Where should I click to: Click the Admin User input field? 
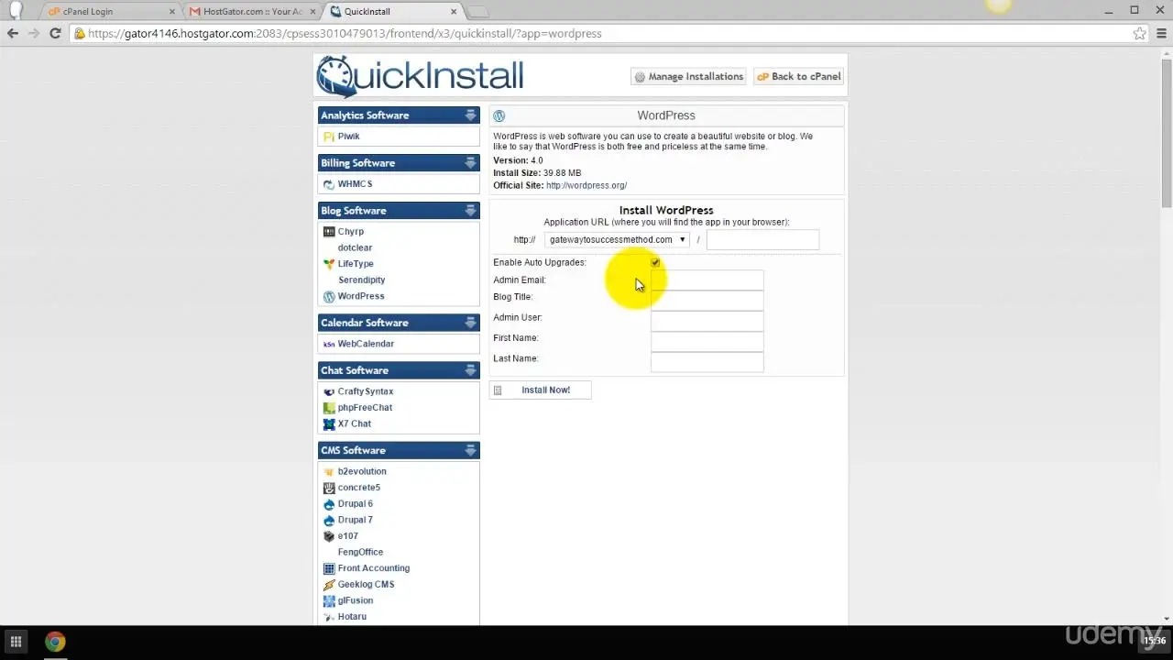pyautogui.click(x=707, y=321)
